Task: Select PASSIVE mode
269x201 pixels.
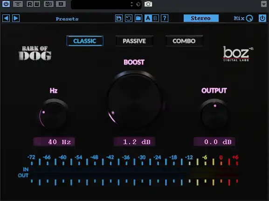Action: [x=134, y=41]
